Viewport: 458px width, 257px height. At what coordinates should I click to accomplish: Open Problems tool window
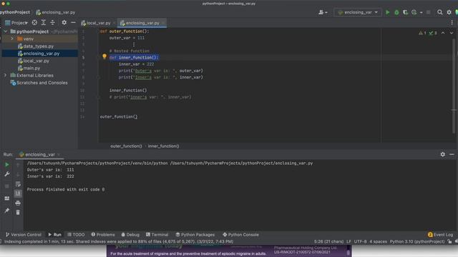point(103,235)
